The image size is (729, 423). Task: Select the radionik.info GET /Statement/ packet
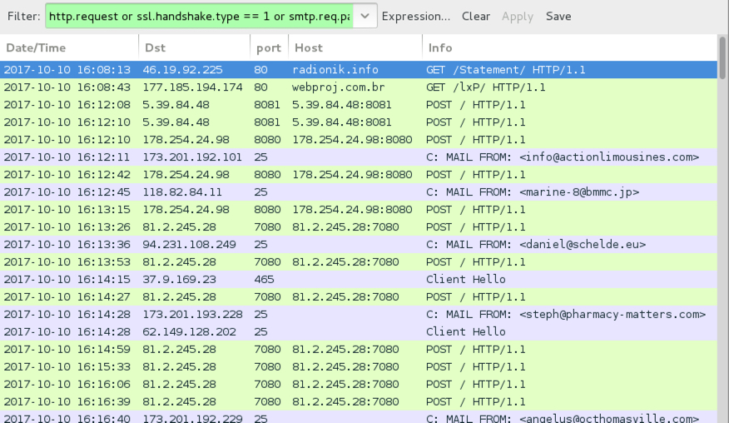(359, 70)
